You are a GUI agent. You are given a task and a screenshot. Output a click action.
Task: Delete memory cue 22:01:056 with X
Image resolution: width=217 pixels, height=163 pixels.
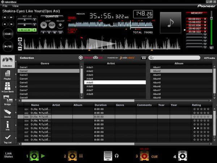coord(205,25)
